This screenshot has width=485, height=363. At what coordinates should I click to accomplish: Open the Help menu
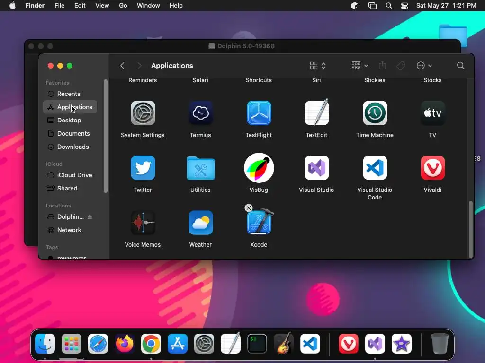176,6
